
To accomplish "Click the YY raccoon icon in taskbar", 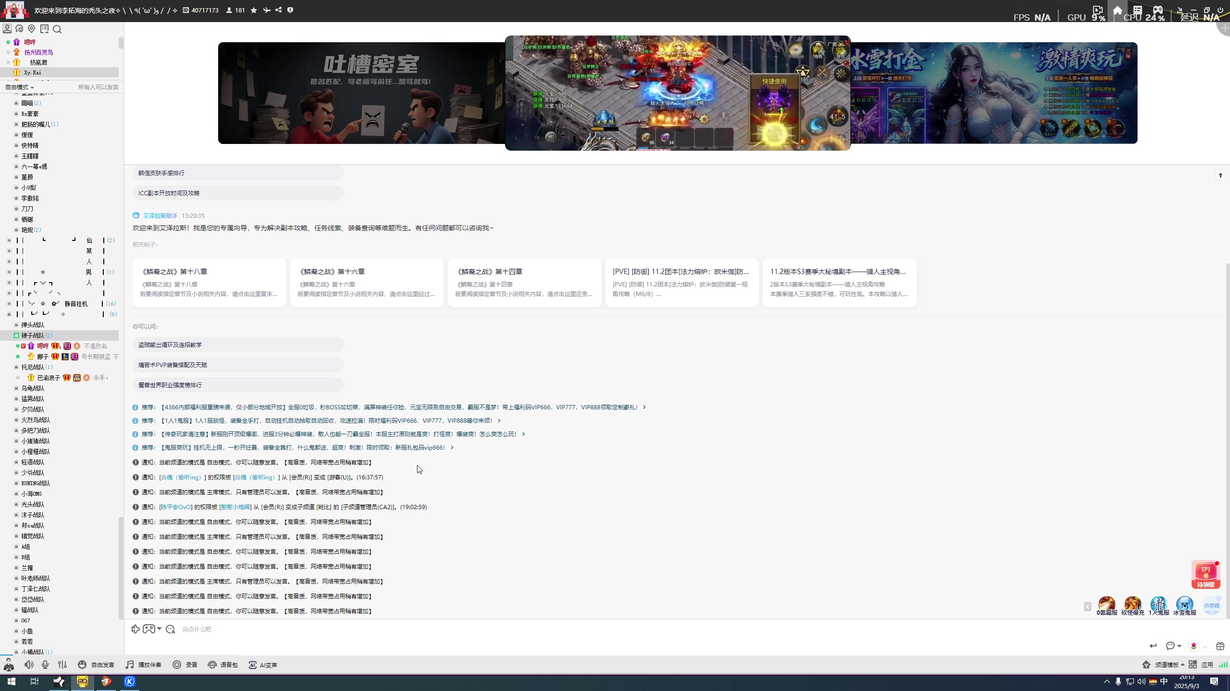I will (x=83, y=681).
